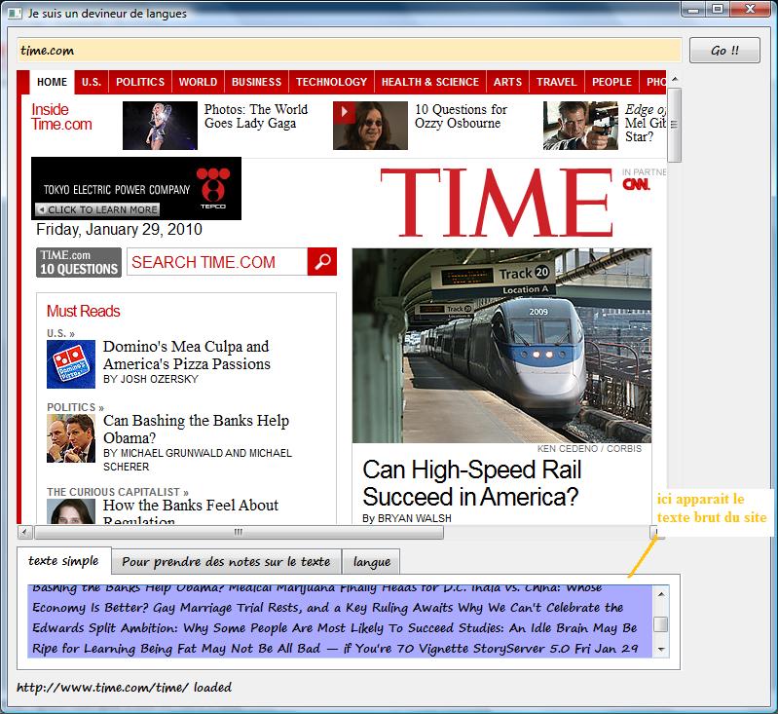Image resolution: width=778 pixels, height=714 pixels.
Task: Click the status text time.com loaded
Action: pos(124,688)
